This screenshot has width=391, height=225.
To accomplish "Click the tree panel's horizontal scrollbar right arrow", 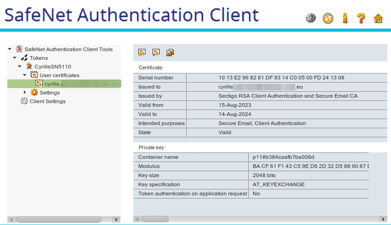I will (117, 220).
